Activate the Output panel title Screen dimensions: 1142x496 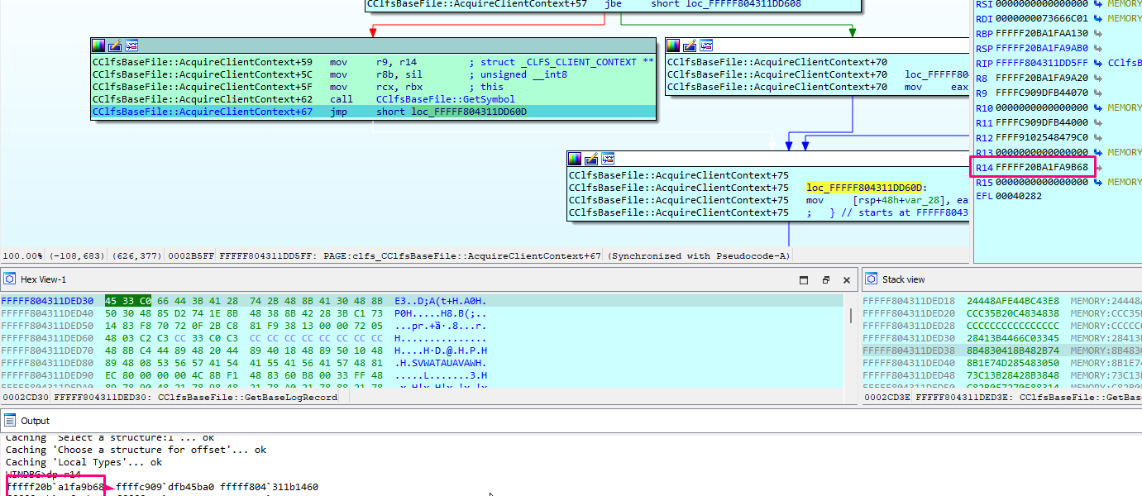36,421
